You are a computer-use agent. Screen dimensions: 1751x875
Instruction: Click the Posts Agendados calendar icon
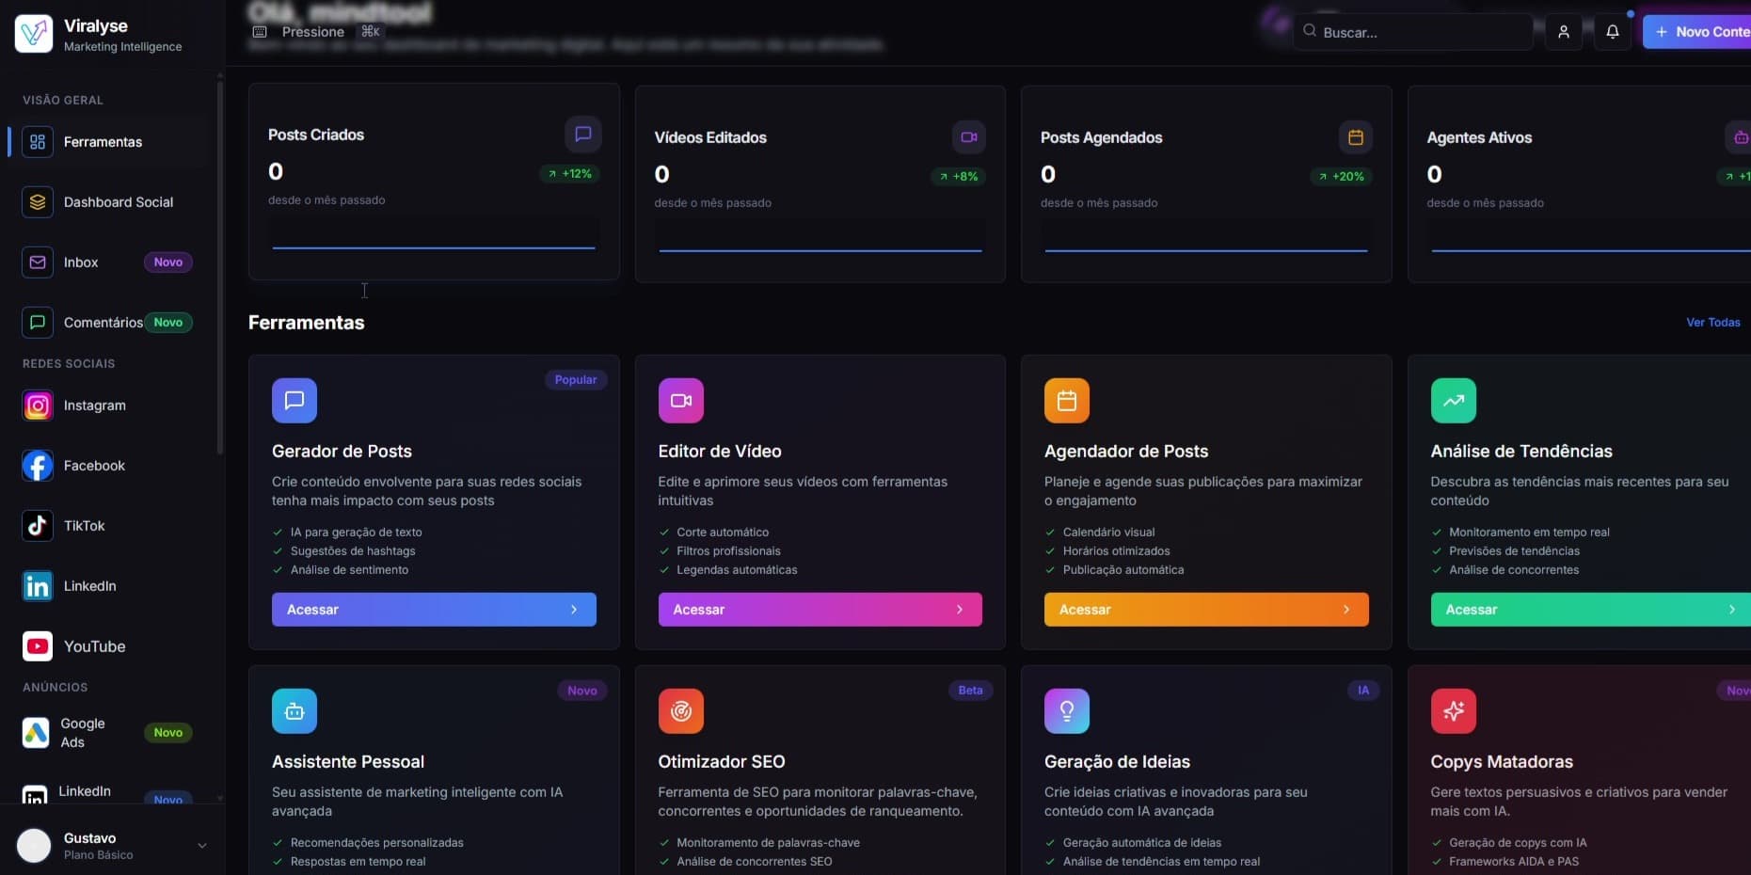(x=1355, y=137)
